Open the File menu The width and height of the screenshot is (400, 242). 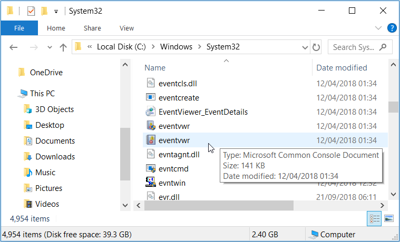point(19,28)
